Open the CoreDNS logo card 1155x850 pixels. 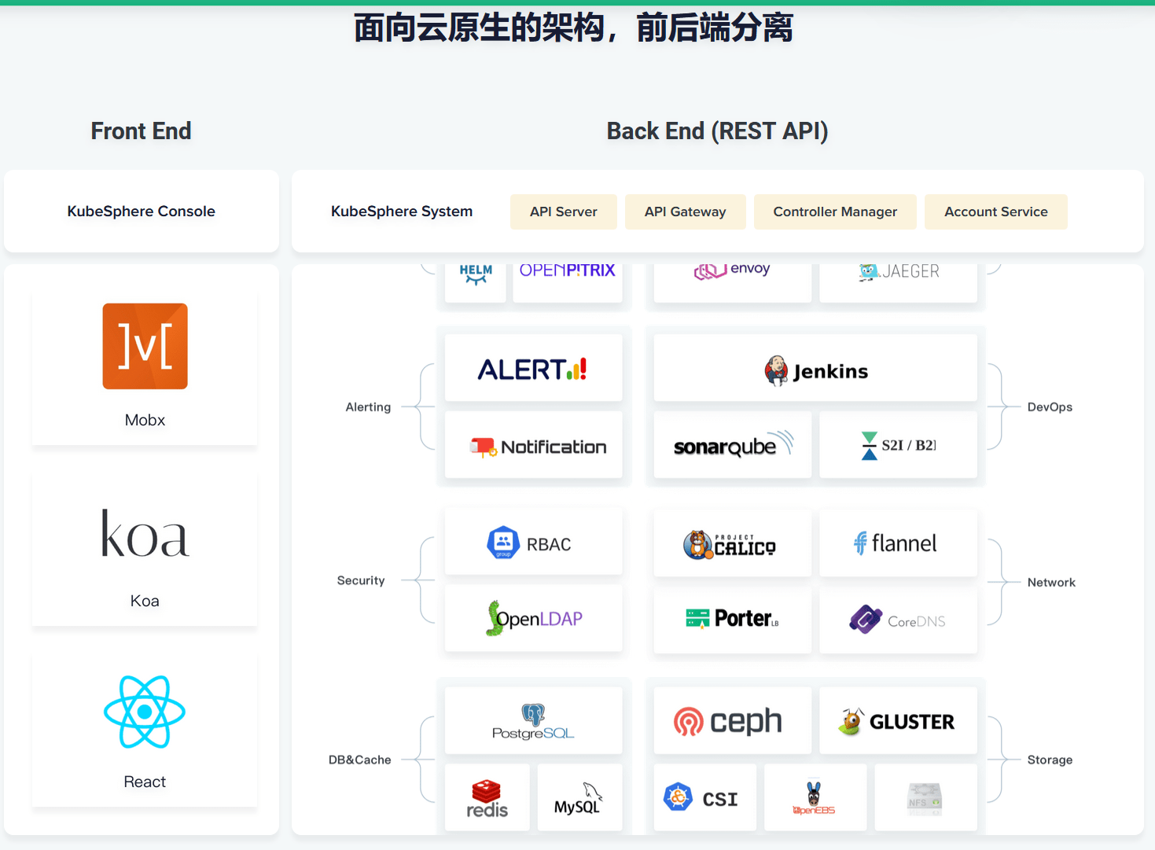pyautogui.click(x=899, y=620)
